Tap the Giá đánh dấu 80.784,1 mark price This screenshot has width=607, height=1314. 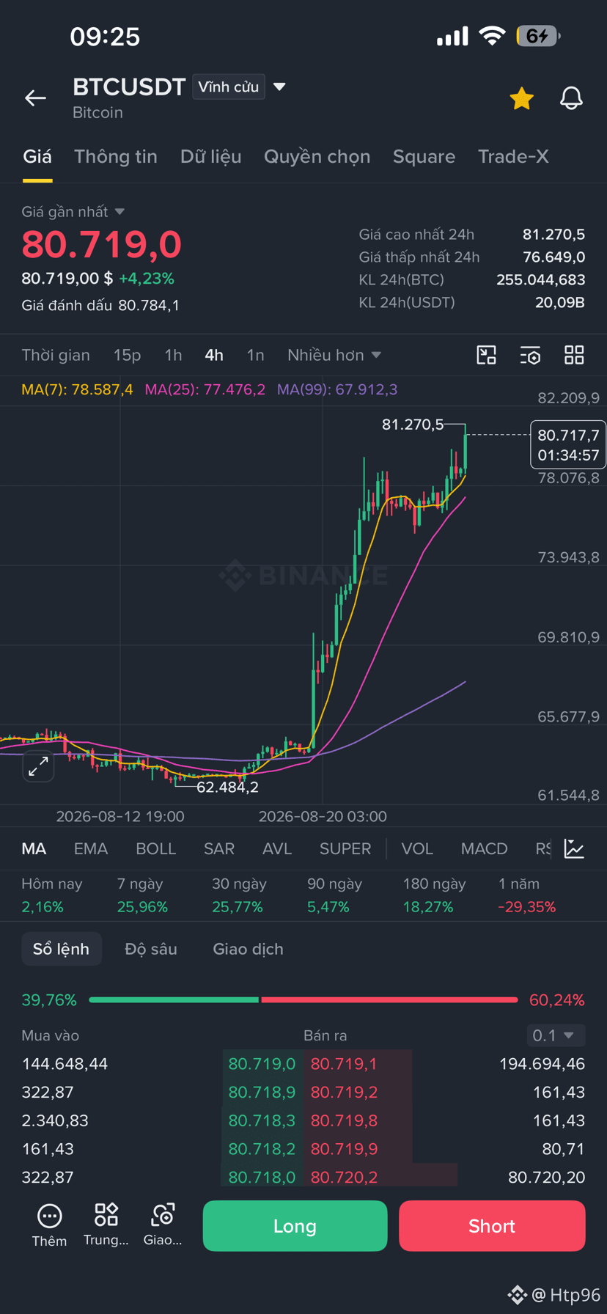click(100, 305)
